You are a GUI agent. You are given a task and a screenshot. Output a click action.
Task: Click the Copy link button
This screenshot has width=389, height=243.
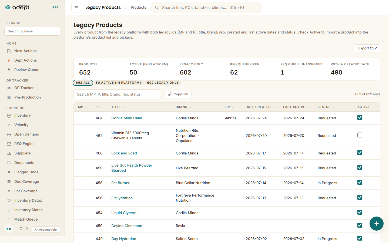coord(178,94)
